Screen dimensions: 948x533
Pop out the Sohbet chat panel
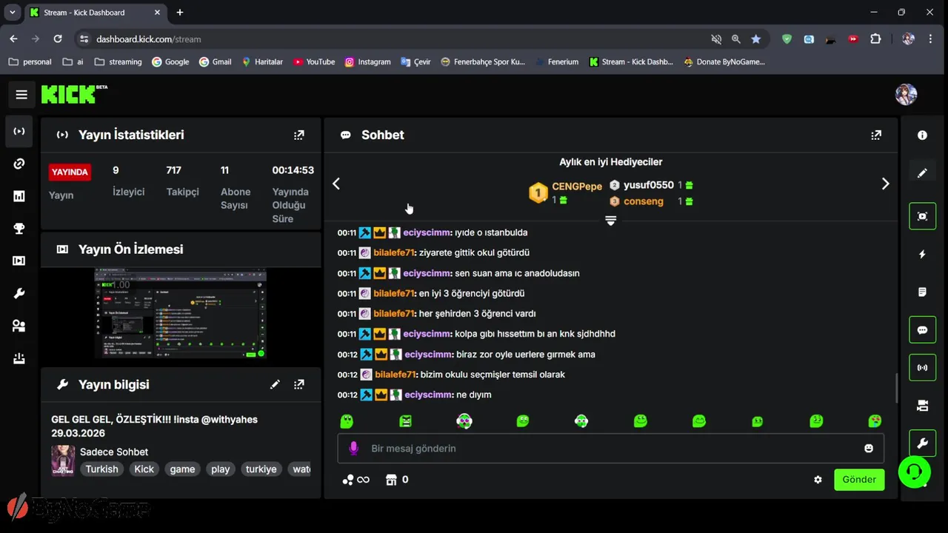click(876, 135)
